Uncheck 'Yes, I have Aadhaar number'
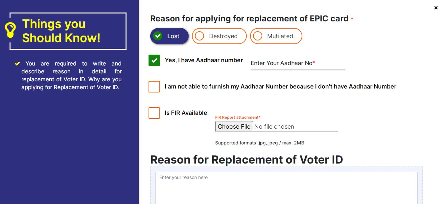Image resolution: width=441 pixels, height=204 pixels. [x=154, y=61]
